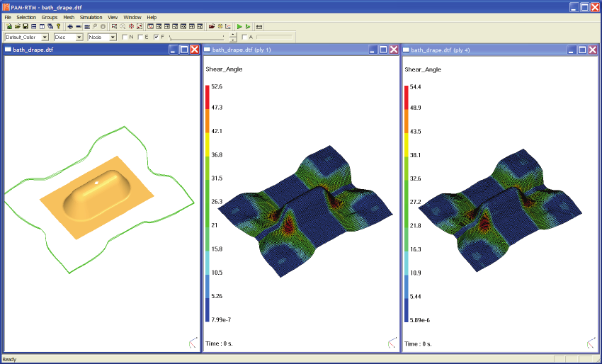Click the yellow help pointer icon
The image size is (602, 364).
click(58, 26)
